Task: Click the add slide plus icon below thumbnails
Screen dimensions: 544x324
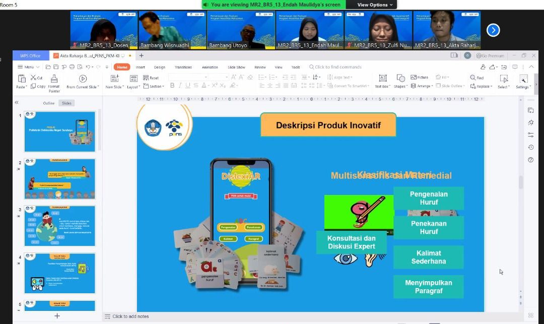Action: pos(57,315)
